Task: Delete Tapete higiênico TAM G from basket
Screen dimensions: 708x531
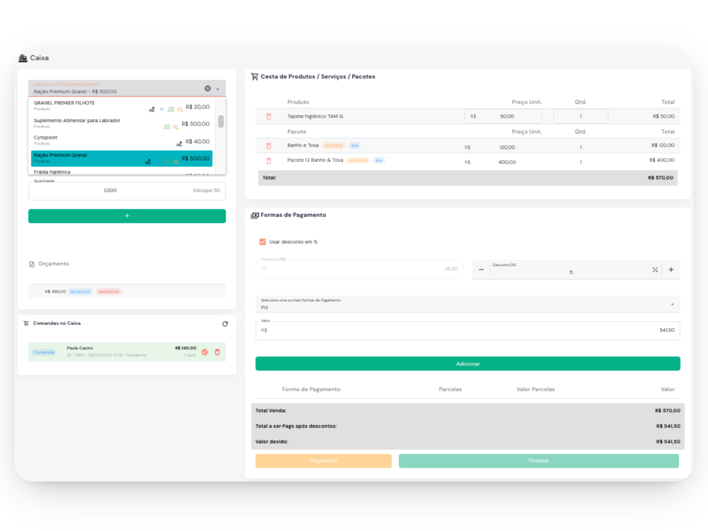Action: point(268,117)
